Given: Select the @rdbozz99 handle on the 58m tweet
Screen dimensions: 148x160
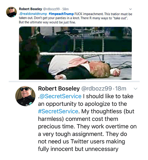Looking at the screenshot, I should [x=51, y=9].
